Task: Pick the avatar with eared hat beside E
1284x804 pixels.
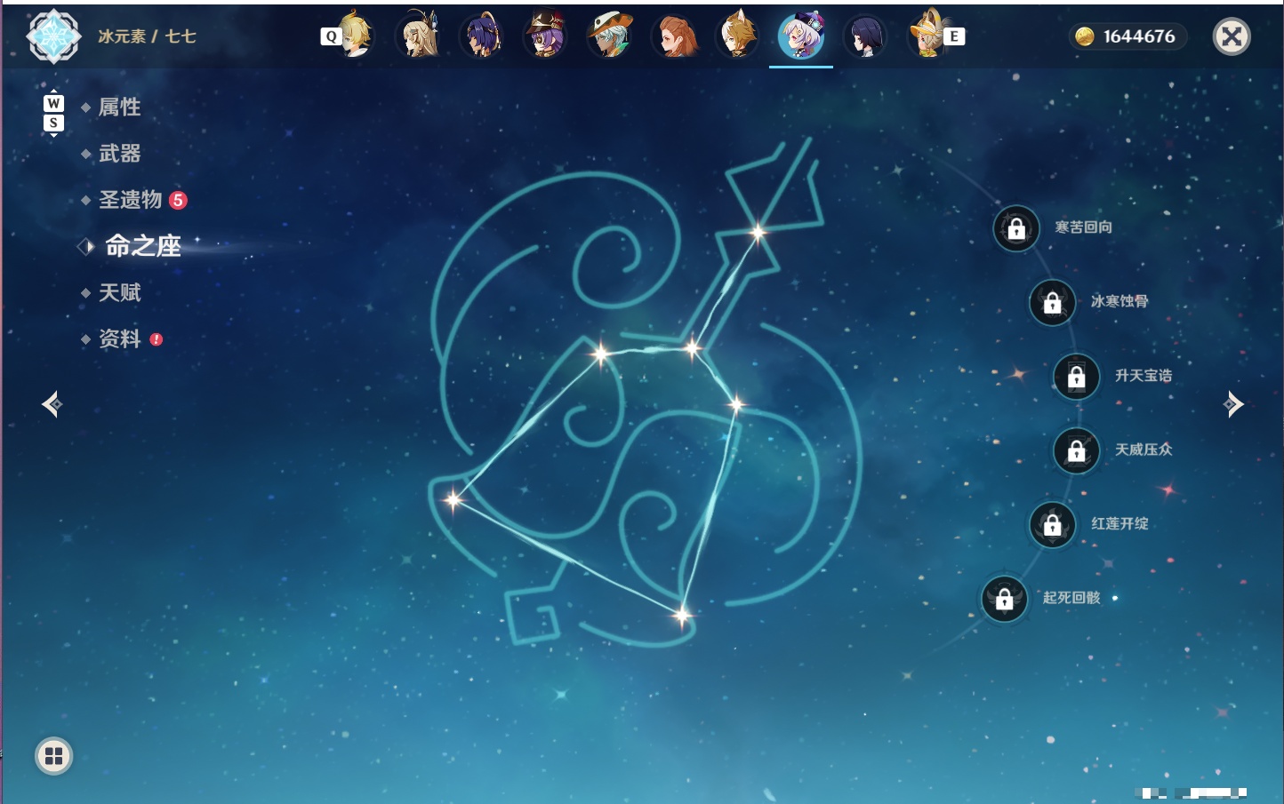Action: click(927, 36)
